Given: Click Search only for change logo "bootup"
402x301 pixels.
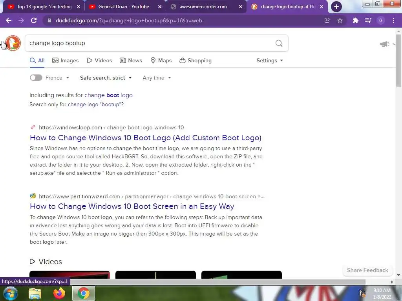Looking at the screenshot, I should tap(77, 104).
